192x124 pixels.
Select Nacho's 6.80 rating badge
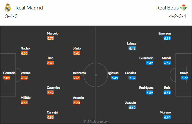(24, 53)
